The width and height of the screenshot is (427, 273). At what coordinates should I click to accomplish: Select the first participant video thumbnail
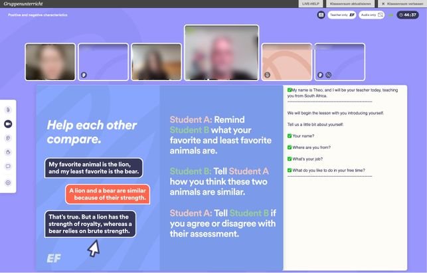(50, 62)
